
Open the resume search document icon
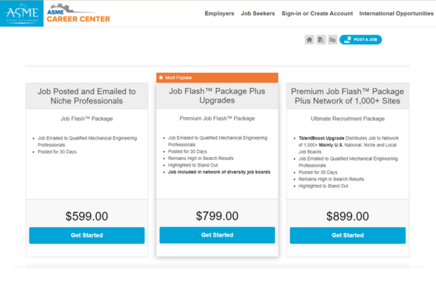321,40
